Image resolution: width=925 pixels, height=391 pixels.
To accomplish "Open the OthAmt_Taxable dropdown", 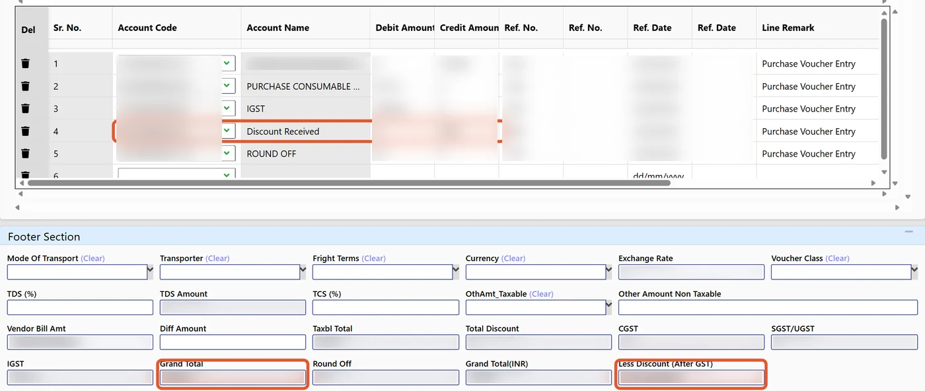I will pyautogui.click(x=609, y=307).
